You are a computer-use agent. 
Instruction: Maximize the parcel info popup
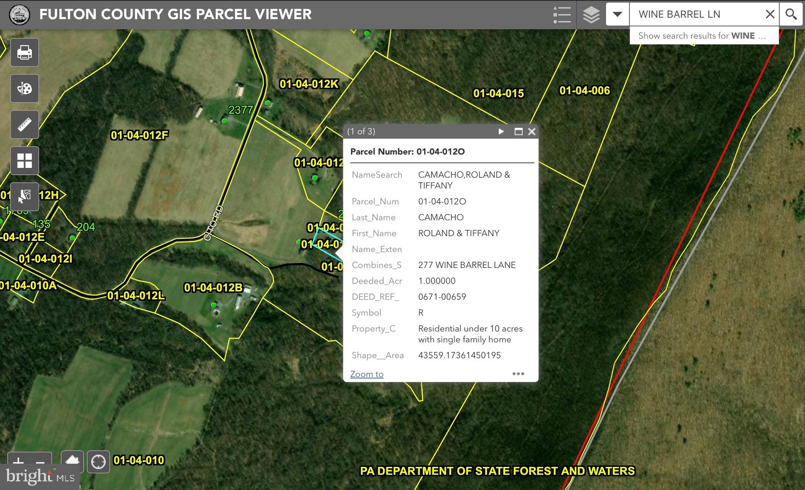pyautogui.click(x=518, y=131)
